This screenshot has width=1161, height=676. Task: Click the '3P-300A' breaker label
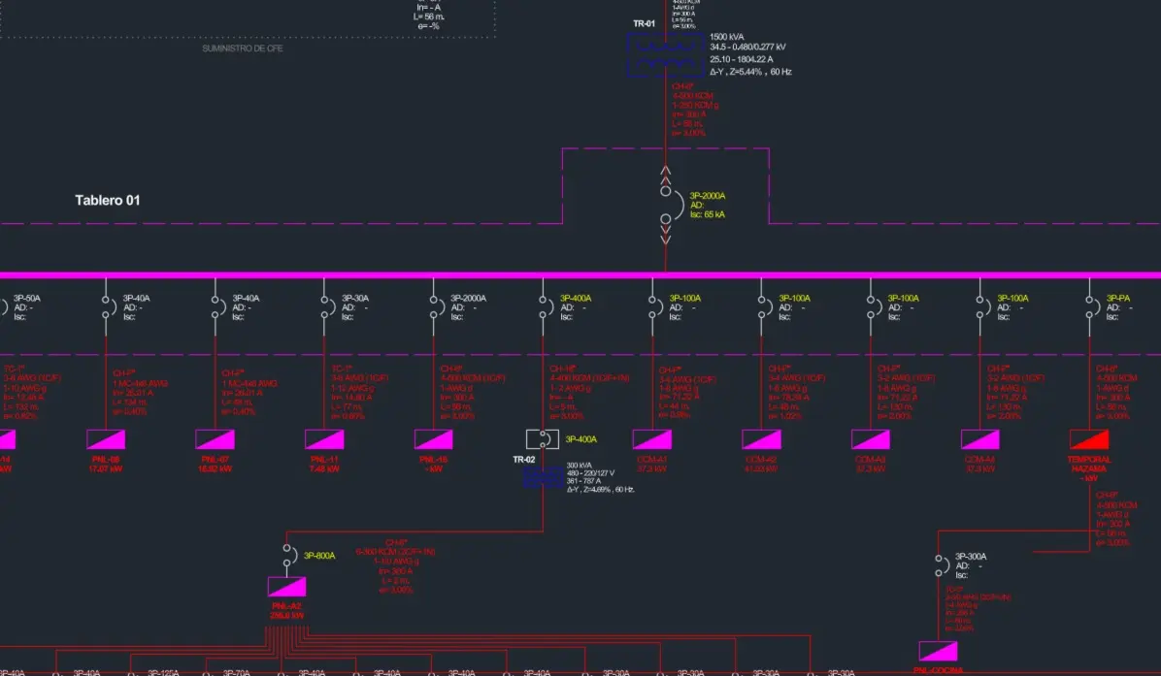tap(972, 557)
